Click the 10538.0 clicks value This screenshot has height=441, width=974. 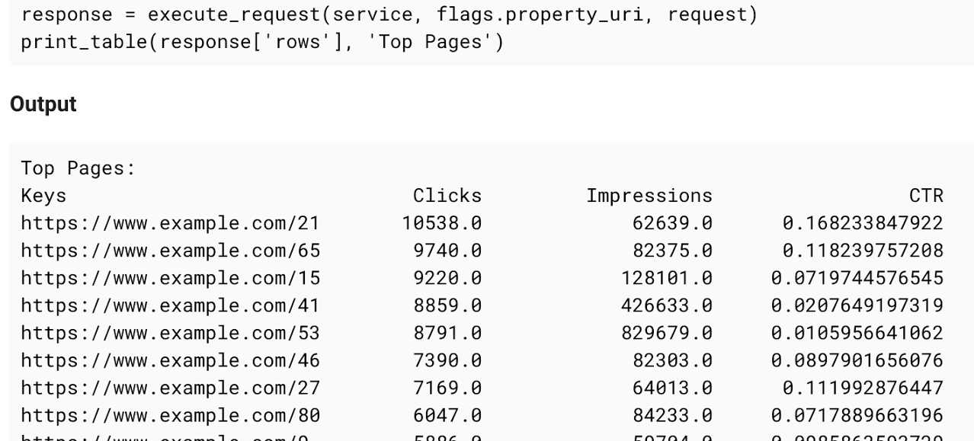(x=442, y=223)
